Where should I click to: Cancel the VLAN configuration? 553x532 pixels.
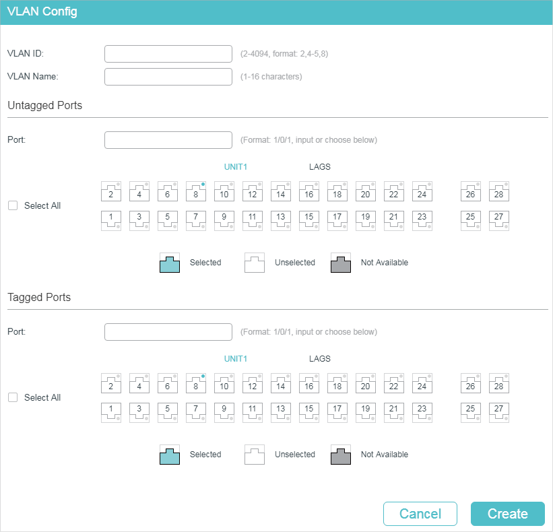(420, 514)
